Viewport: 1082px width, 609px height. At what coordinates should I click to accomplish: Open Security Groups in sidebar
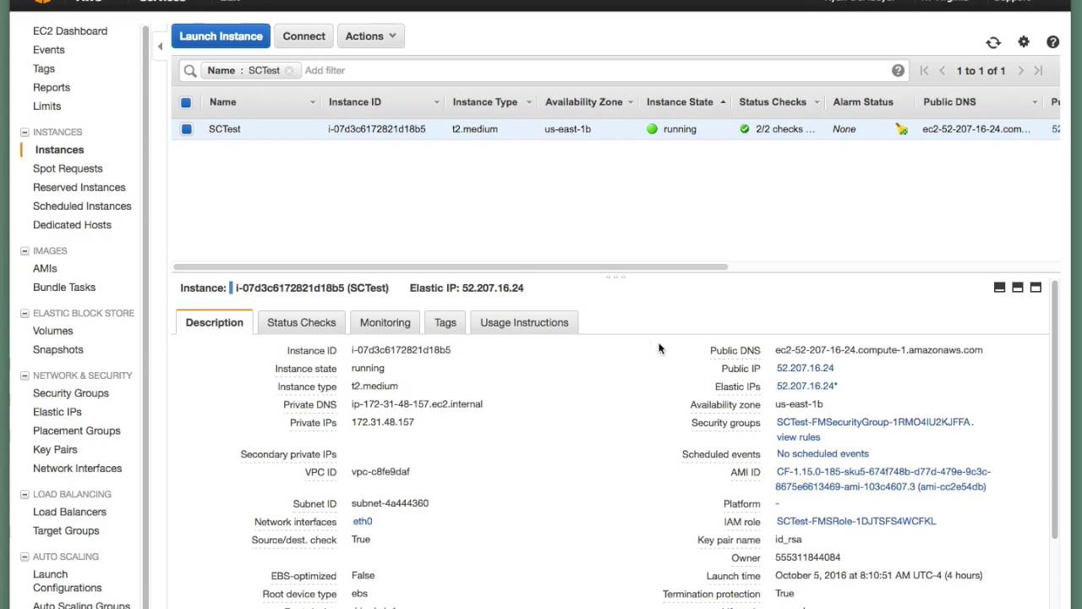[71, 393]
